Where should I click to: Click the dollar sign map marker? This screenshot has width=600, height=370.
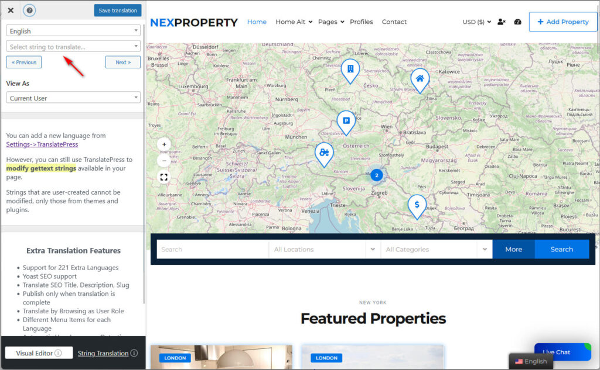point(417,206)
